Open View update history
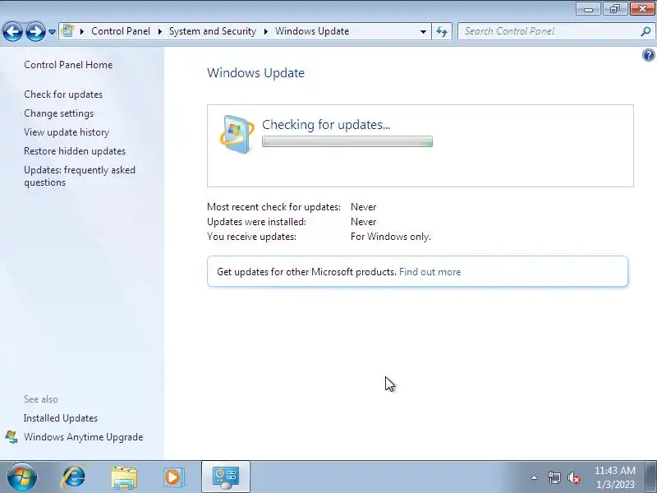The width and height of the screenshot is (657, 493). tap(67, 132)
